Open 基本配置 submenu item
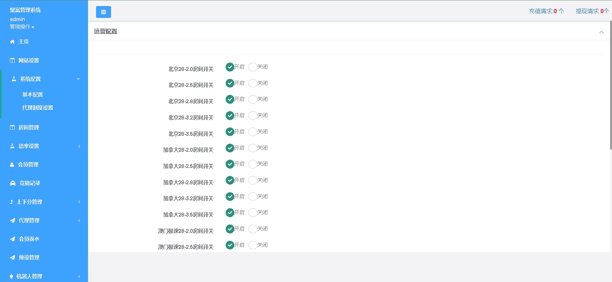 [x=33, y=95]
